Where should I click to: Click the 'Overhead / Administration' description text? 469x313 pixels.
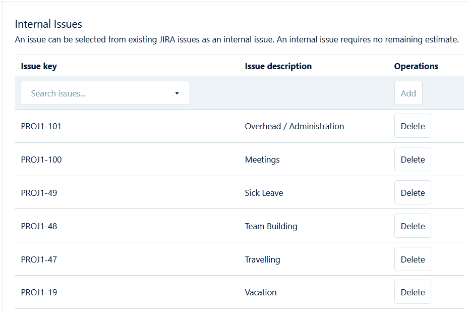295,126
